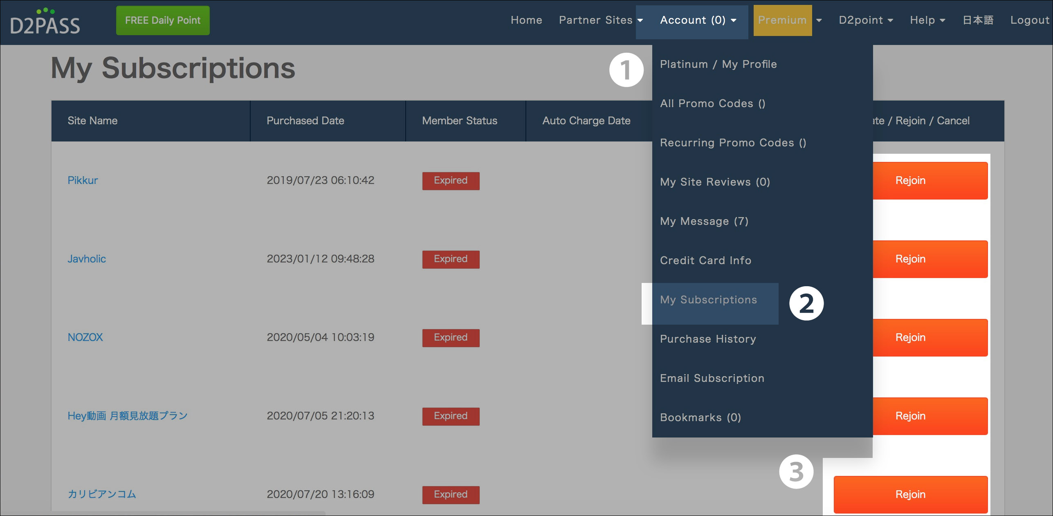The width and height of the screenshot is (1053, 516).
Task: Rejoin the Javholic subscription
Action: 930,259
